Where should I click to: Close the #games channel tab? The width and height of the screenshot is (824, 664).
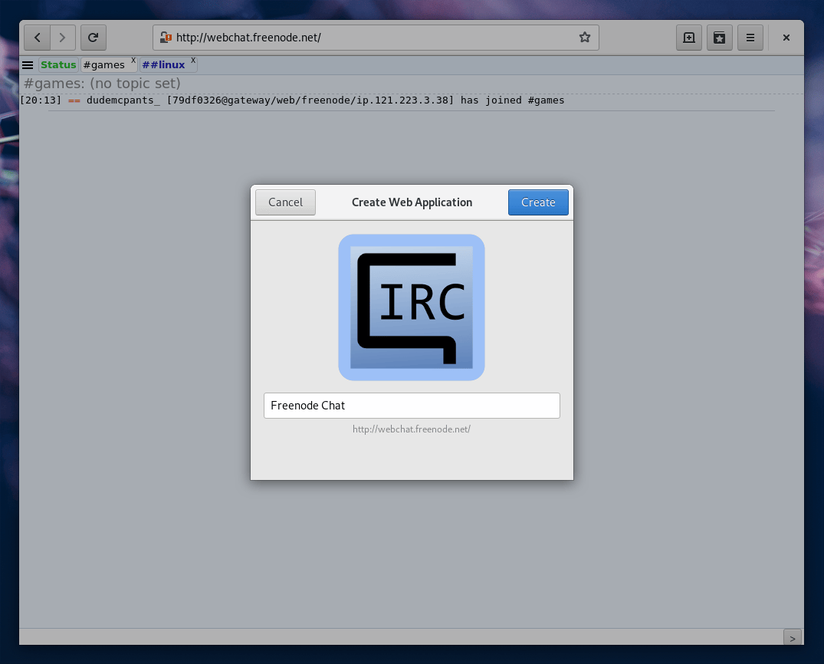point(133,60)
